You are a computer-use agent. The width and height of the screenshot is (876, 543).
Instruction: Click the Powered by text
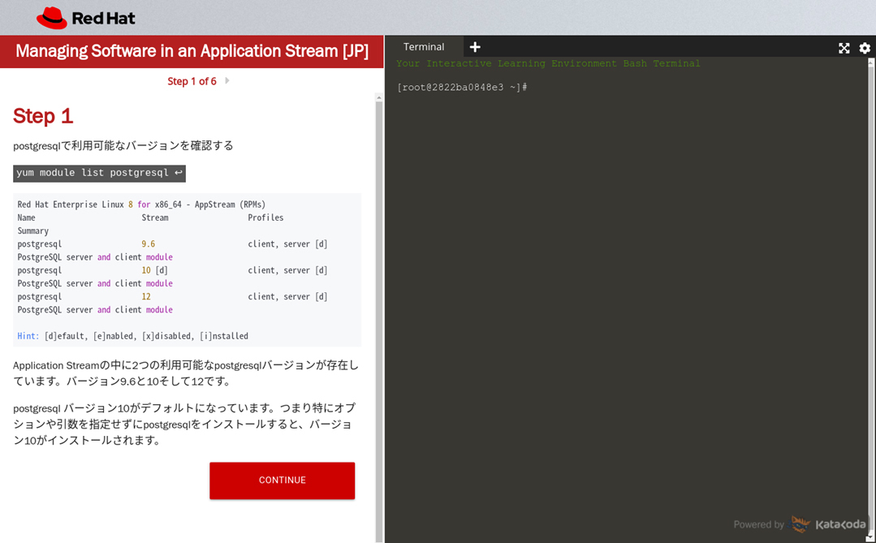[x=758, y=524]
